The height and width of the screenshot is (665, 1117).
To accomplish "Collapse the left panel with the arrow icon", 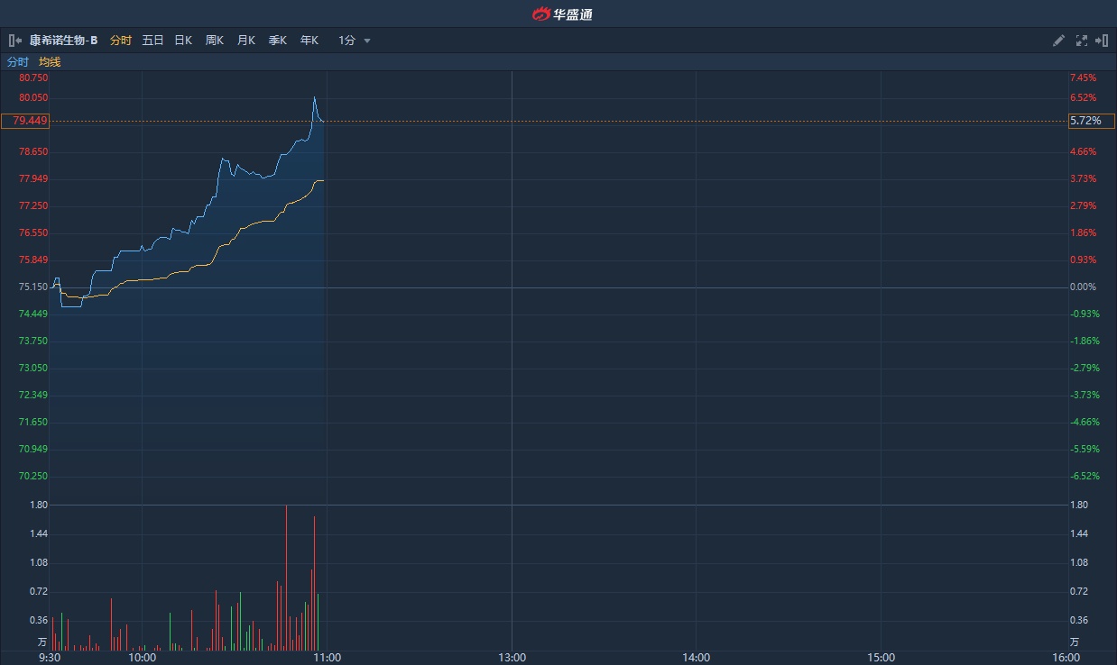I will pos(14,41).
